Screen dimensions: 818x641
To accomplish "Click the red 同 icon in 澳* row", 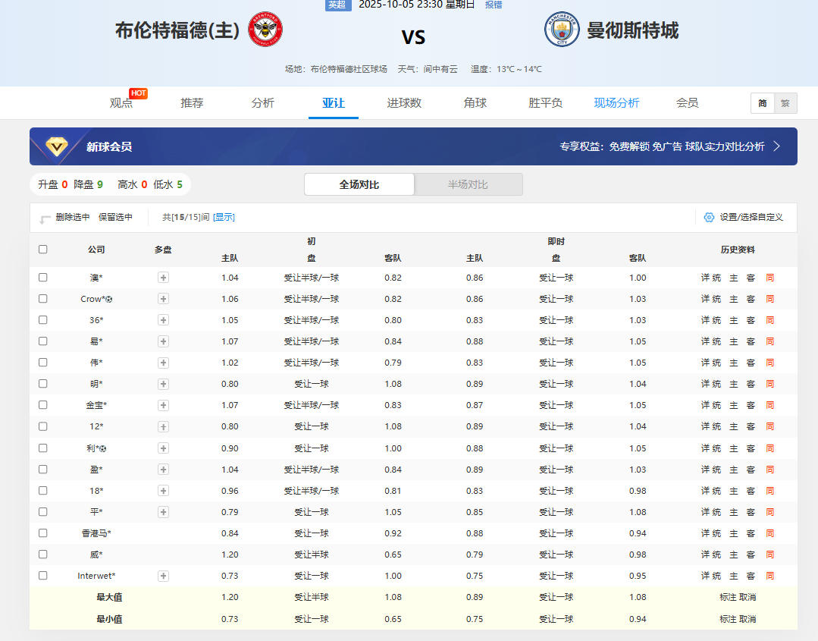I will [770, 278].
